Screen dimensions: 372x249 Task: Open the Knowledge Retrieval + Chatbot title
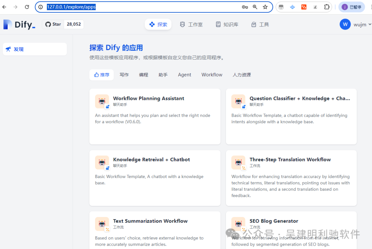151,159
